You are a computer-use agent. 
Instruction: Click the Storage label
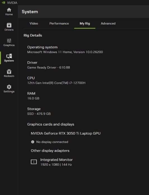(34, 109)
